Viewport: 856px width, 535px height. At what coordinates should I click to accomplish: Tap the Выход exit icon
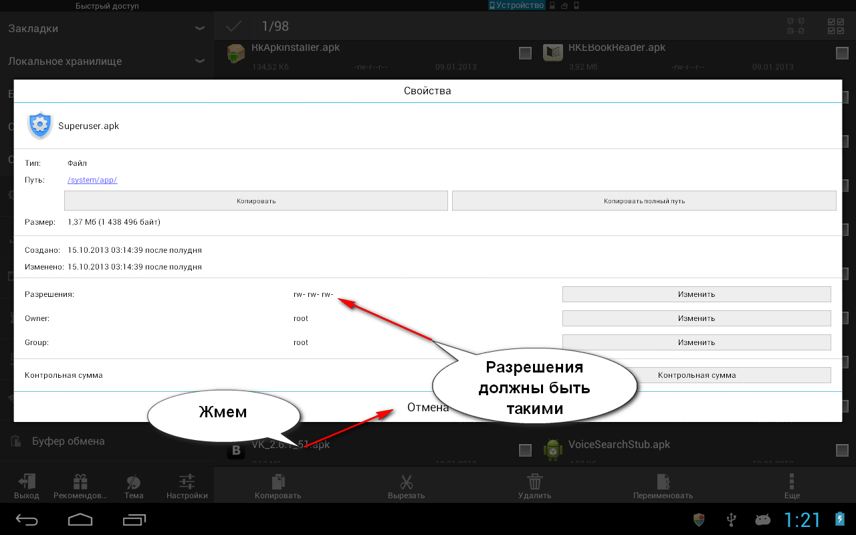pos(27,482)
